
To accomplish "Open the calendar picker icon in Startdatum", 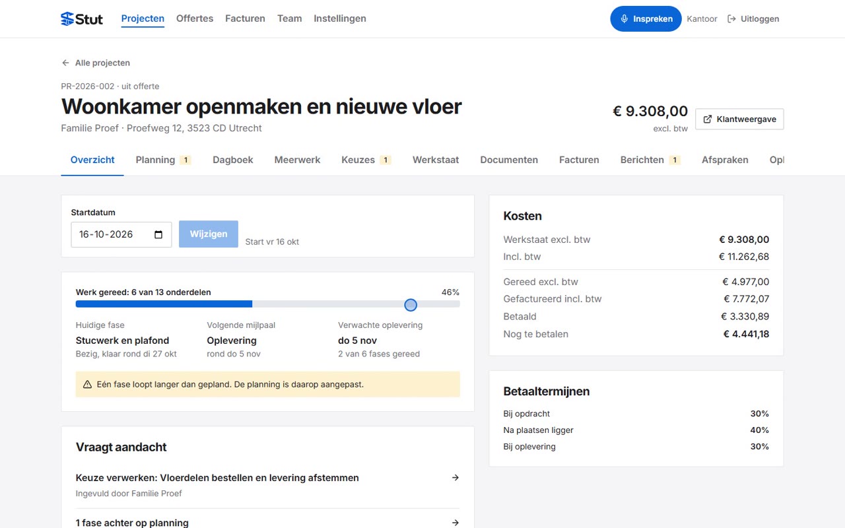I will 158,234.
